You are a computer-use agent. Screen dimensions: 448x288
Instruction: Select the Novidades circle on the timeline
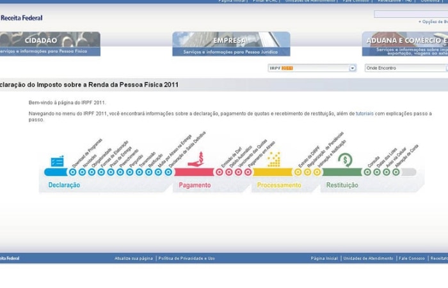(x=82, y=172)
